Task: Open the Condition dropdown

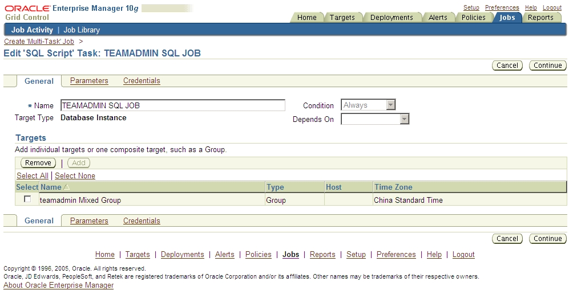Action: coord(368,105)
